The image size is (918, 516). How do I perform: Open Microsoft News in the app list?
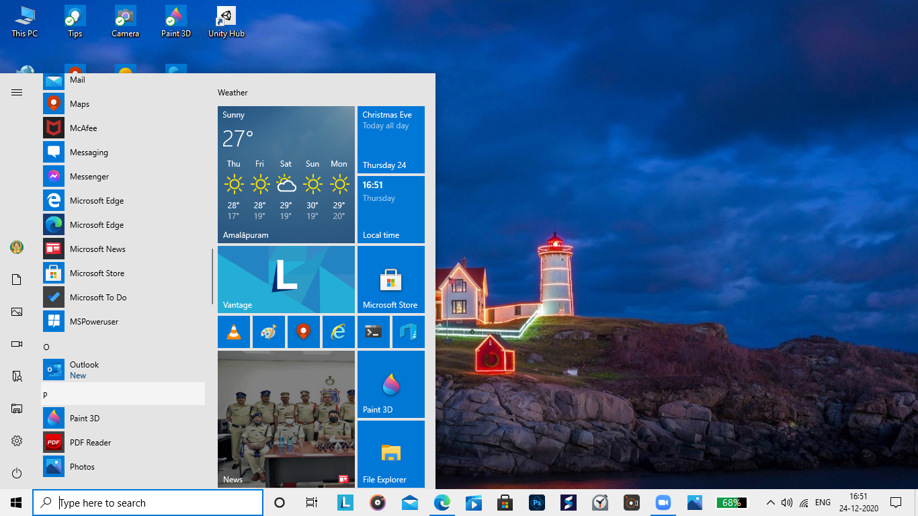124,249
